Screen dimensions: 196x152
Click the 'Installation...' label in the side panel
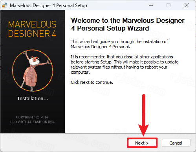tap(33, 99)
